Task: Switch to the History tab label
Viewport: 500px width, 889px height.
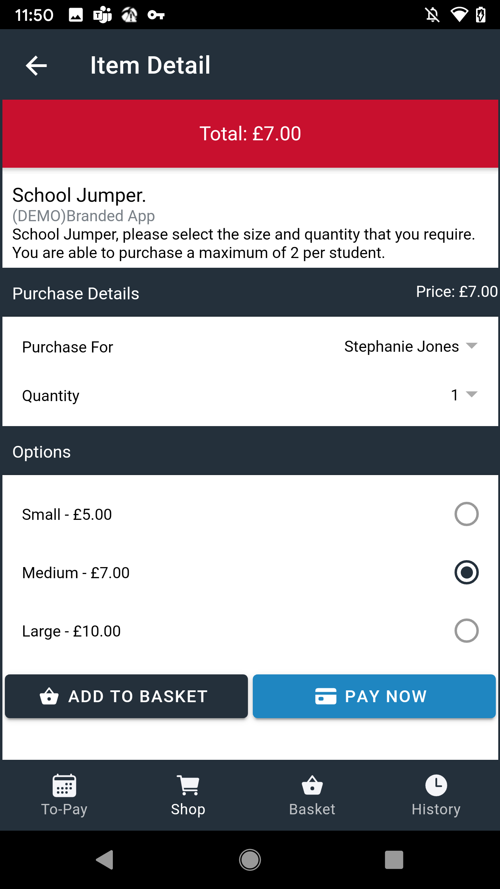Action: pyautogui.click(x=436, y=809)
